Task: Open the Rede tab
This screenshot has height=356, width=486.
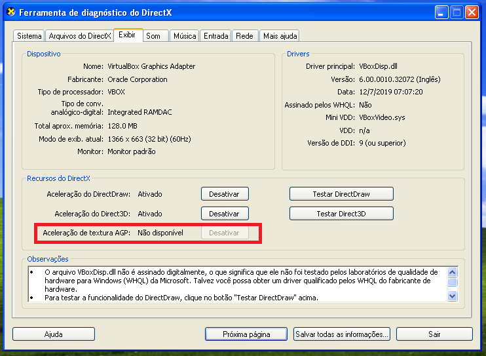Action: coord(244,36)
